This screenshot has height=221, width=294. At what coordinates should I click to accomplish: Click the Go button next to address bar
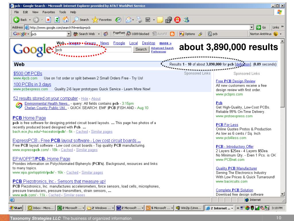[261, 27]
